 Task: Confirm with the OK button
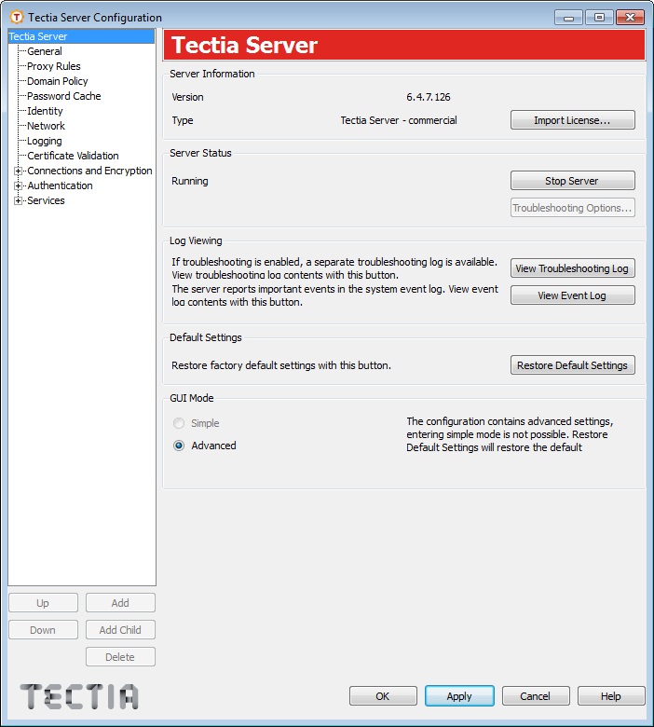pyautogui.click(x=383, y=696)
